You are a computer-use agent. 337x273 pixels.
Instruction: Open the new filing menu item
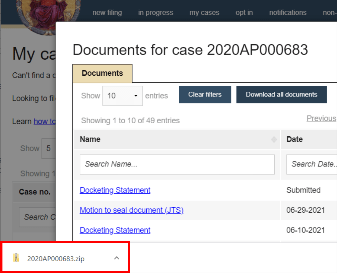[x=107, y=12]
